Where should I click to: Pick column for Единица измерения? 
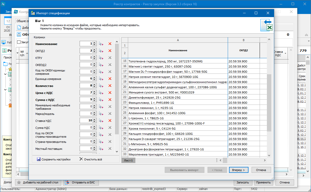click(101, 79)
